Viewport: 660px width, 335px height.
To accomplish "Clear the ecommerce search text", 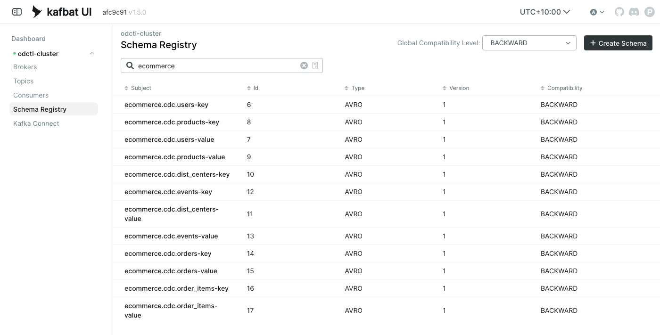I will point(304,65).
